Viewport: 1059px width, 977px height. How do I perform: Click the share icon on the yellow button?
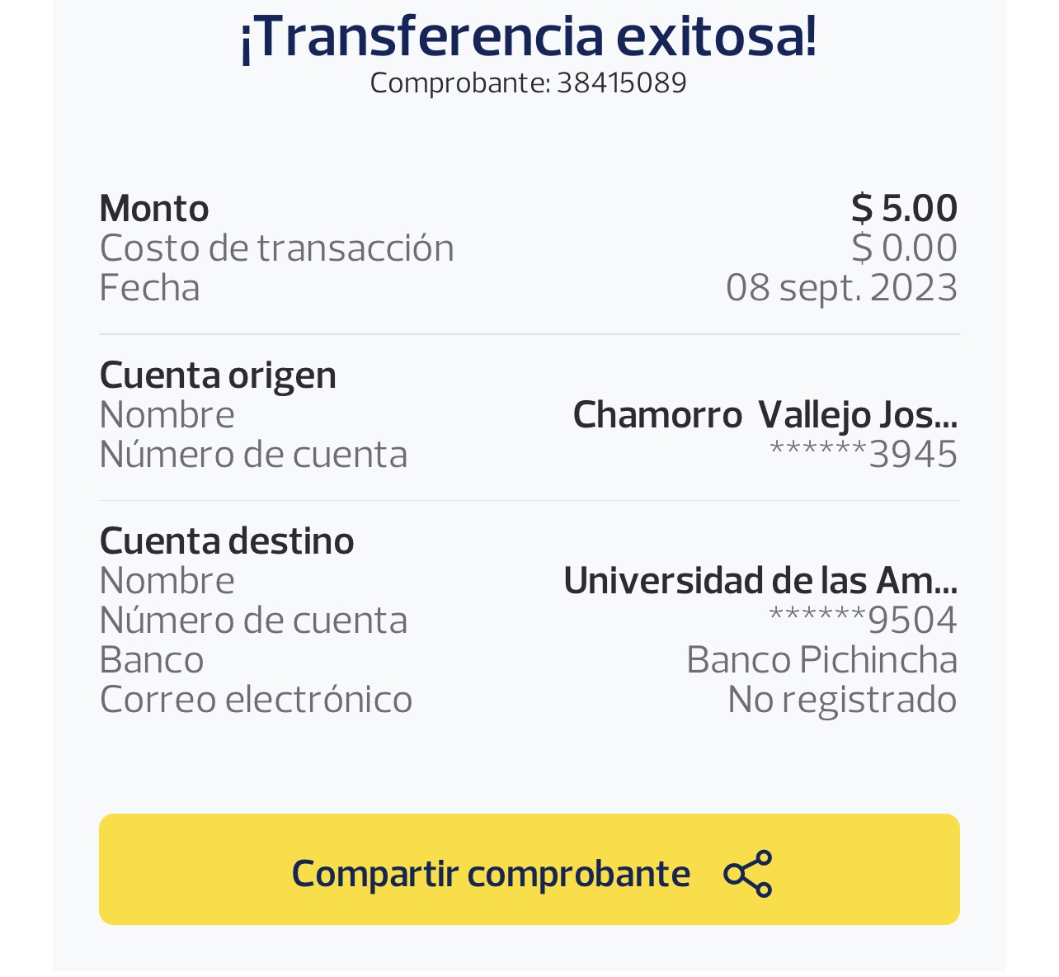click(x=747, y=873)
